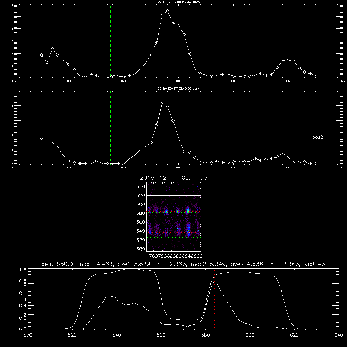The image size is (347, 347).
Task: Click the 'thr2 2.363' statistic
Action: tap(284, 264)
